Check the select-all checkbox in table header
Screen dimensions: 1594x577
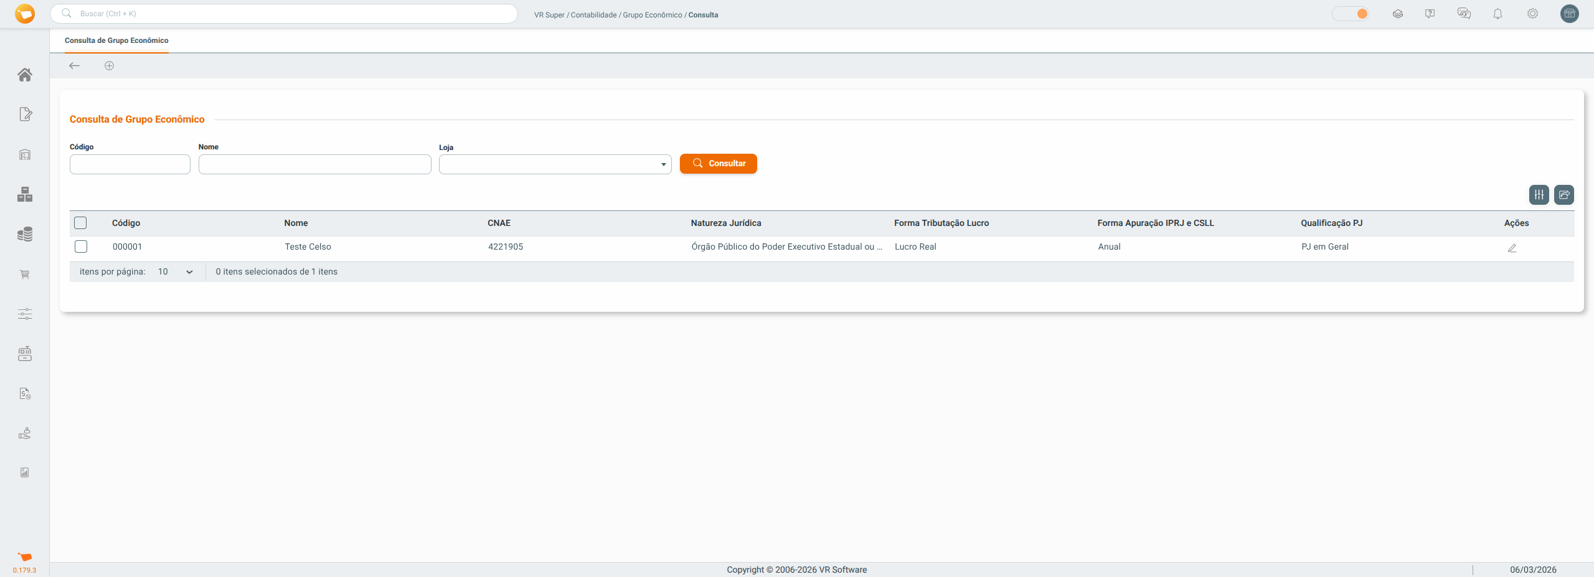[x=80, y=223]
